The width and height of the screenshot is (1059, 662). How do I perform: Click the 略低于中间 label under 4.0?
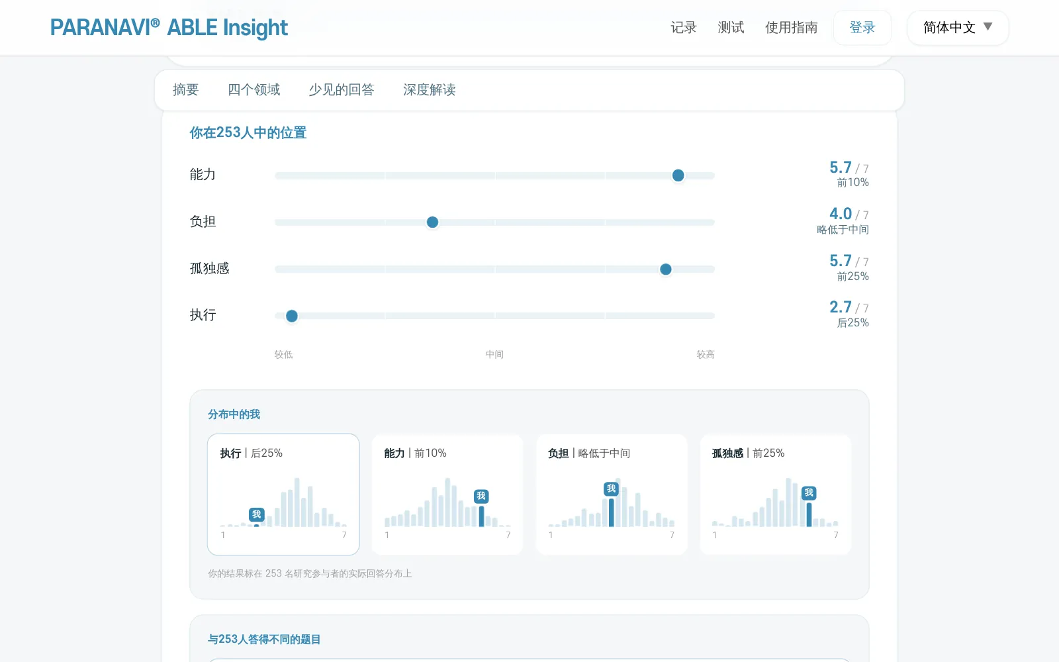843,230
